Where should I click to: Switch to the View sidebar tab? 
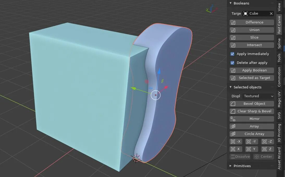coord(279,7)
